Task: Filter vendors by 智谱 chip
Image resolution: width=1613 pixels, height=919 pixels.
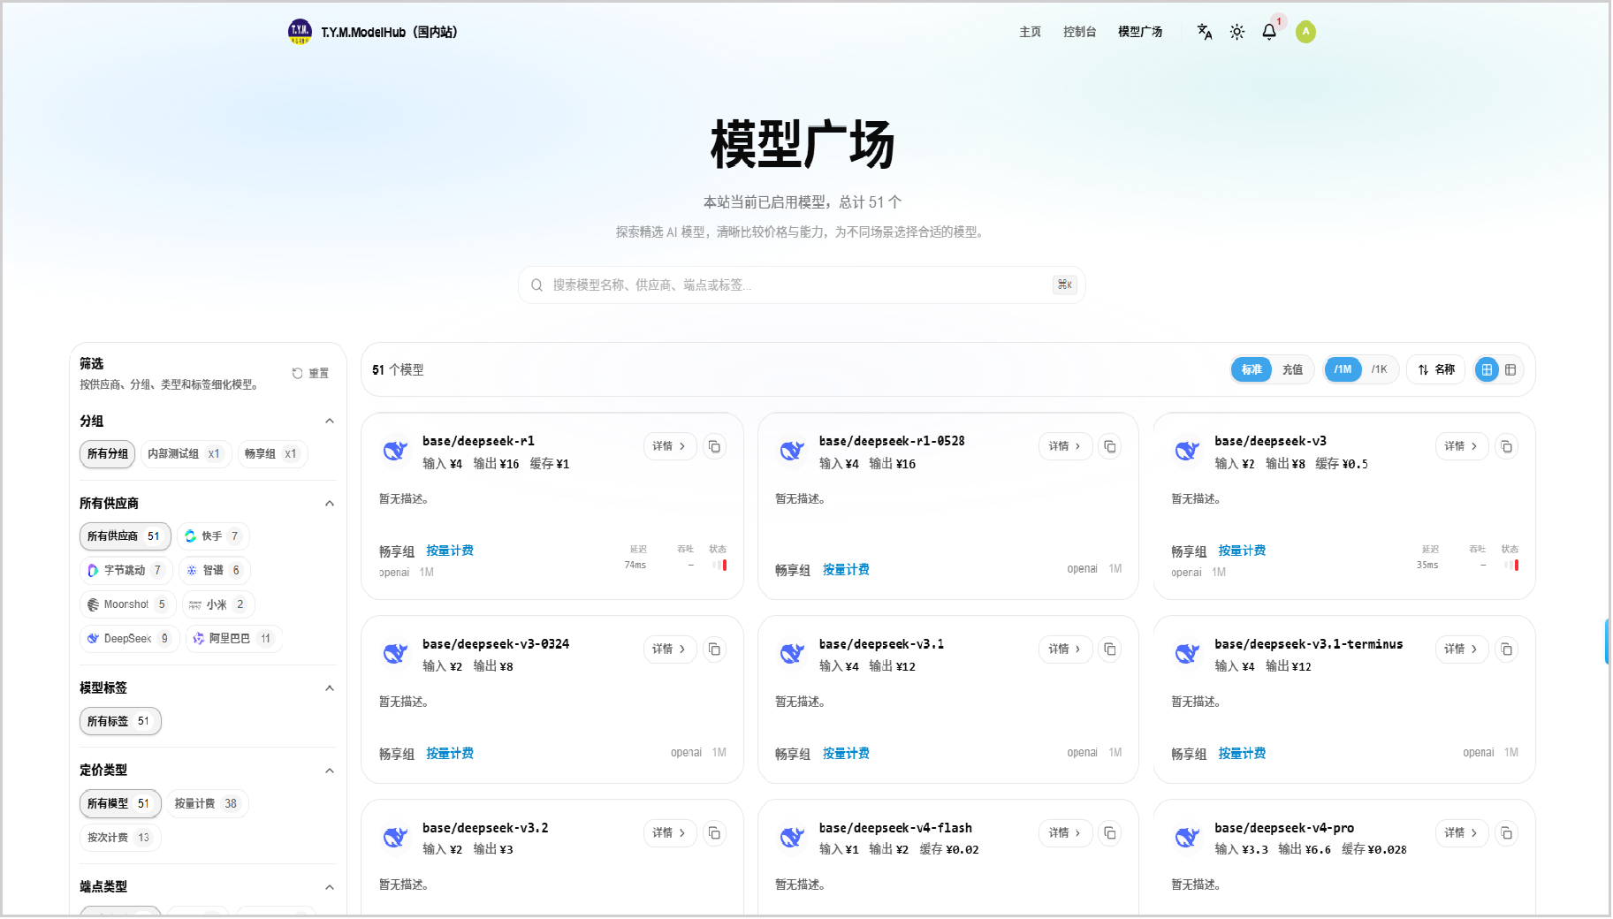Action: click(x=215, y=571)
